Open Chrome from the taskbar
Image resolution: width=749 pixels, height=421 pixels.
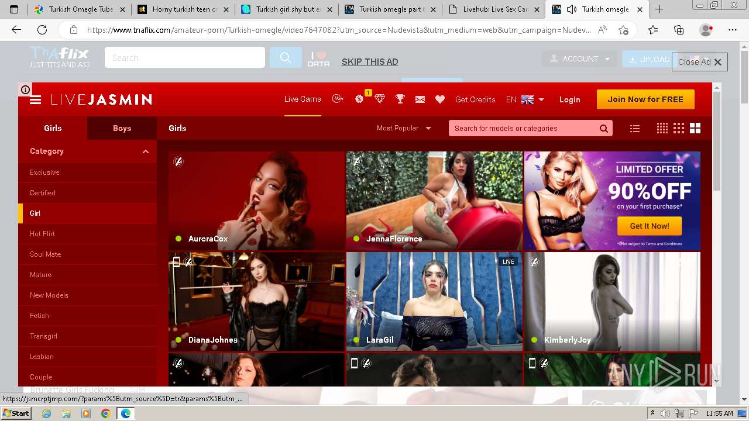coord(106,413)
